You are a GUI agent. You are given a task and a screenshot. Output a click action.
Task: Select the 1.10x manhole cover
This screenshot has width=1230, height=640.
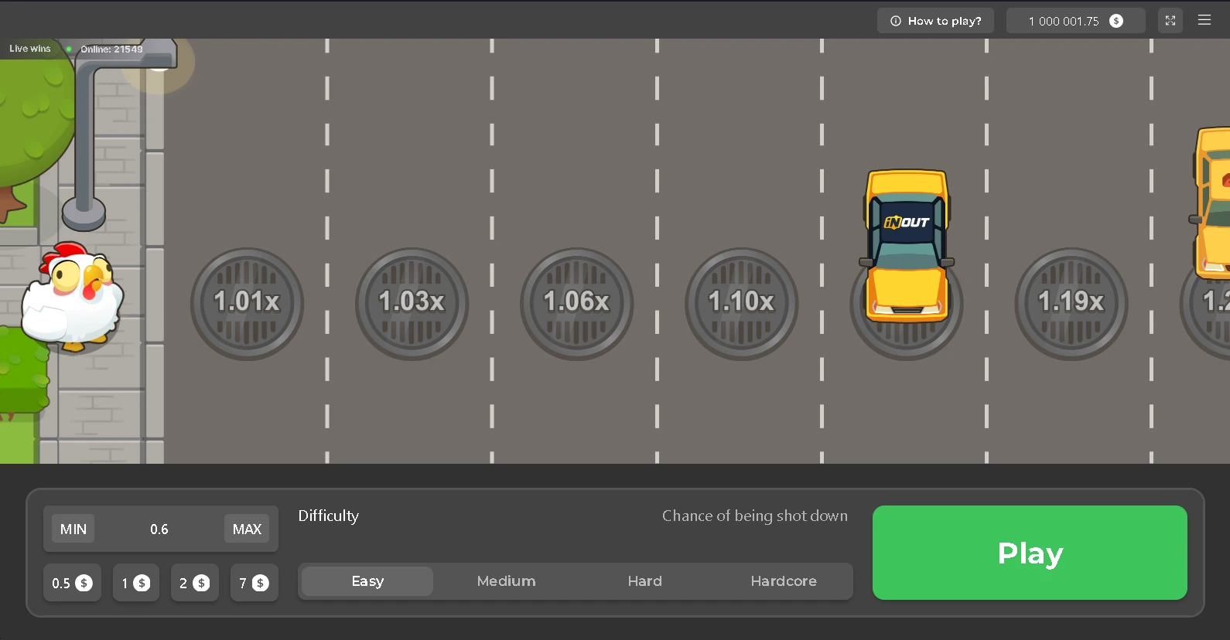pyautogui.click(x=741, y=303)
